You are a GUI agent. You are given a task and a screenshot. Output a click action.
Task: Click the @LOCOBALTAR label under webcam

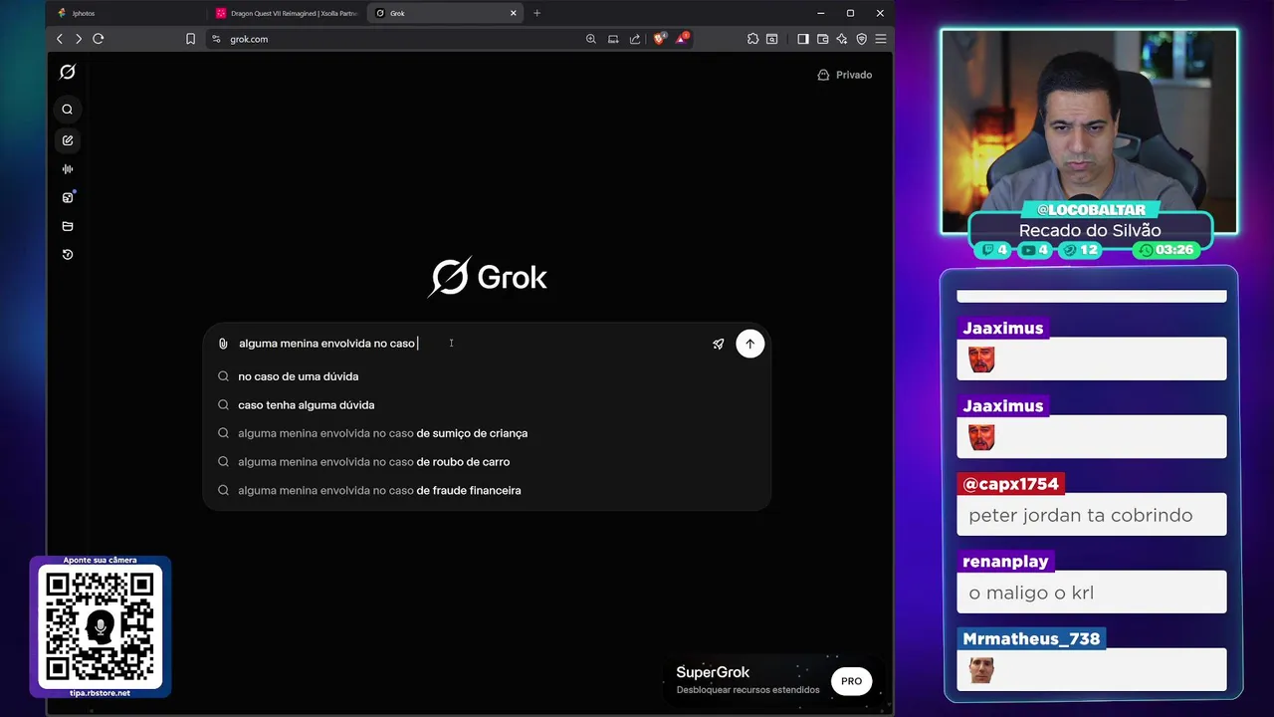point(1091,209)
